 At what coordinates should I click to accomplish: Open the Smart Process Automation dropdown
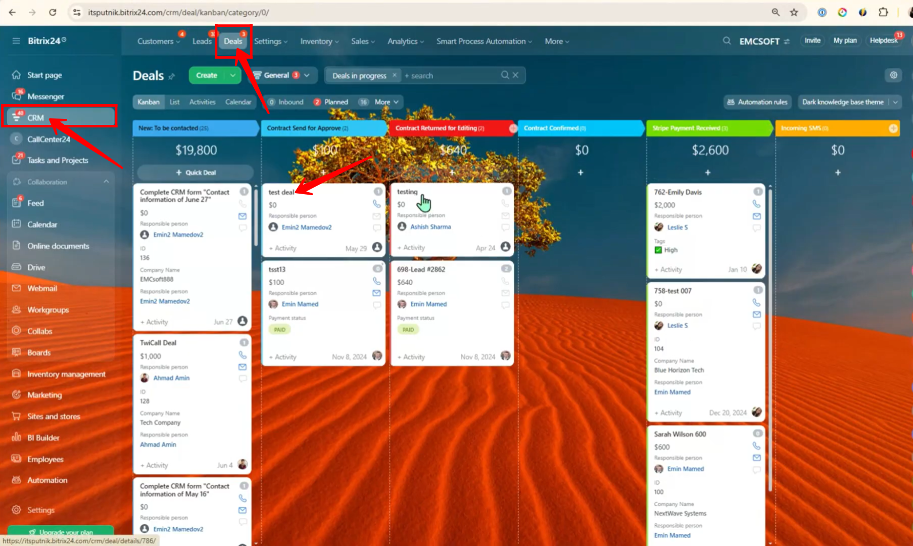tap(484, 41)
